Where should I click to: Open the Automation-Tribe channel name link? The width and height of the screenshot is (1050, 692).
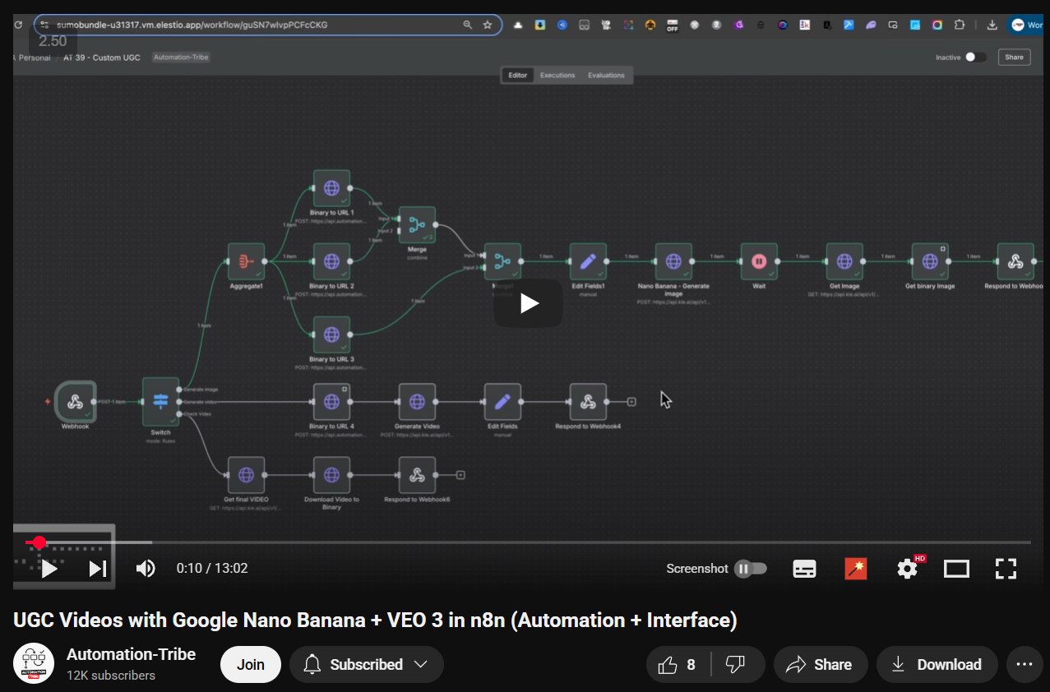click(x=131, y=654)
